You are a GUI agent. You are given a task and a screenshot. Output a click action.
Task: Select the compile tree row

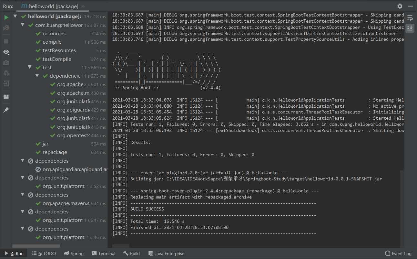(60, 42)
